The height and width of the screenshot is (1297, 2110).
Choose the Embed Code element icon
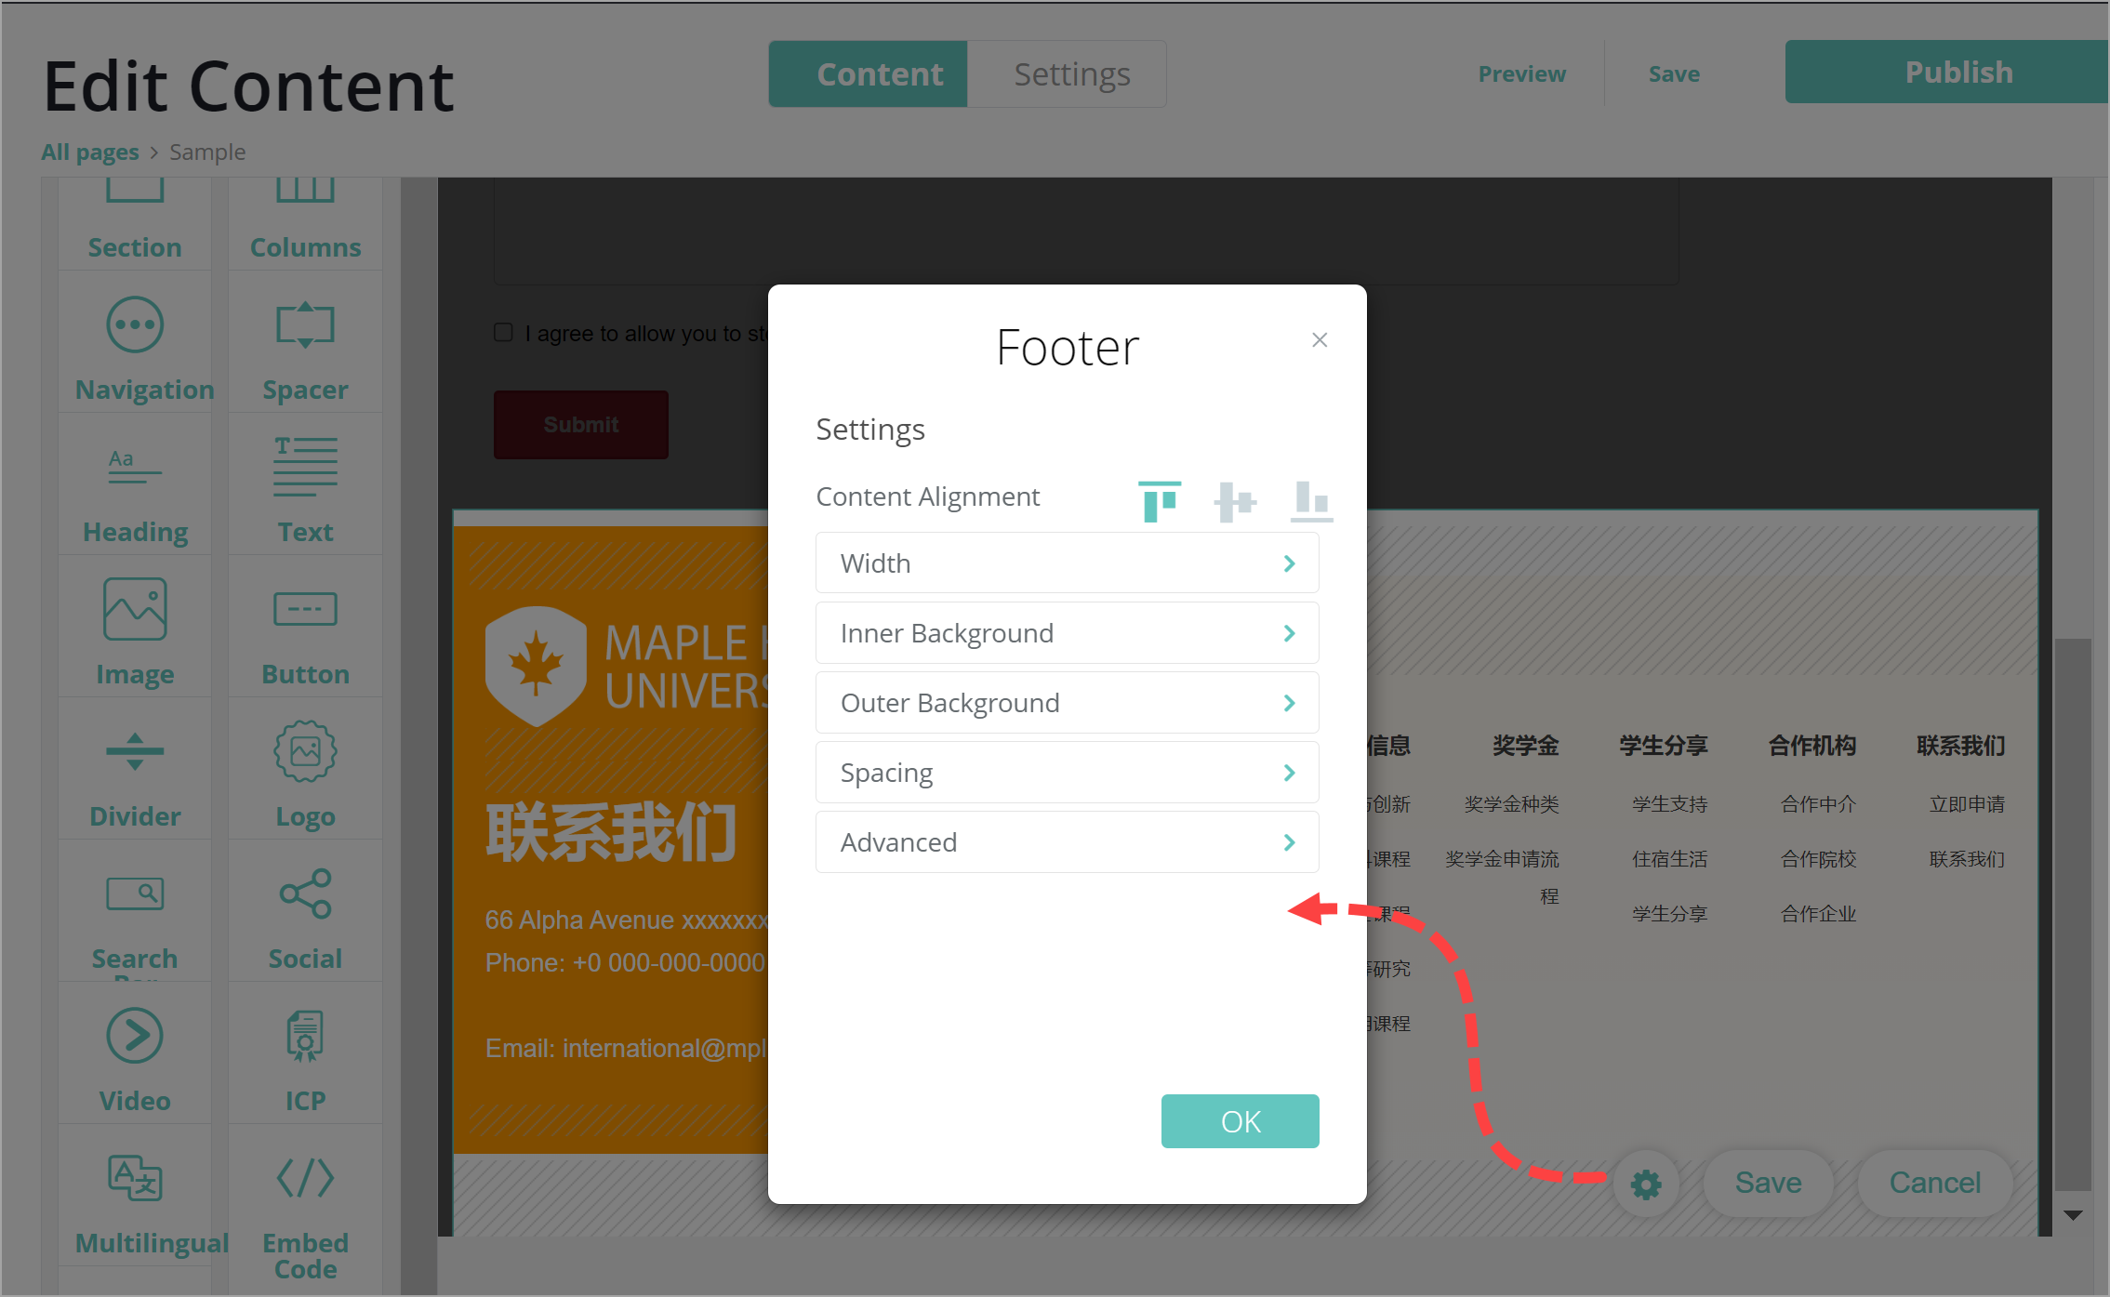[305, 1178]
